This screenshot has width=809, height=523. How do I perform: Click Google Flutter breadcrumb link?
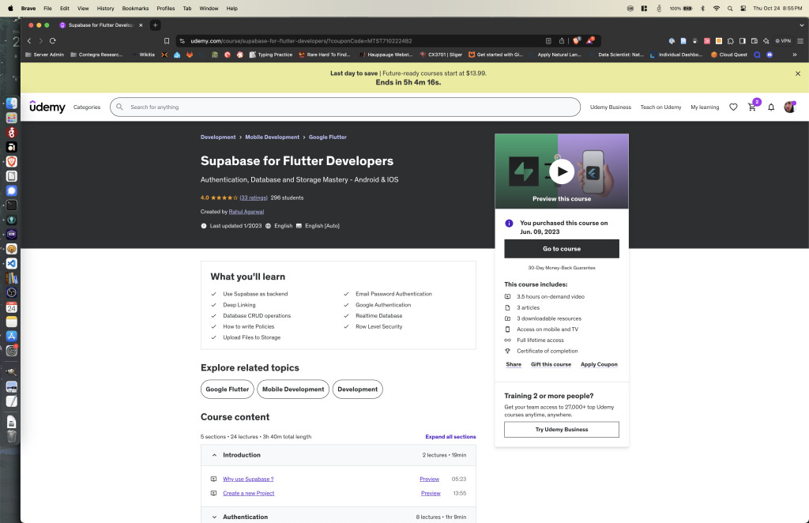[327, 137]
